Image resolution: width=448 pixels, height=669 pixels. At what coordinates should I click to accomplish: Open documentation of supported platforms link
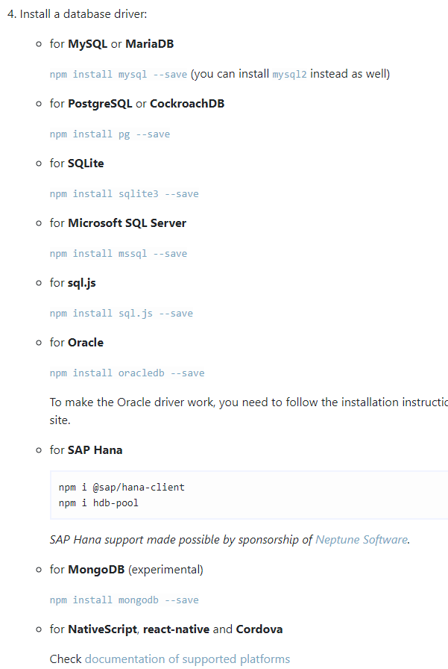(x=187, y=659)
